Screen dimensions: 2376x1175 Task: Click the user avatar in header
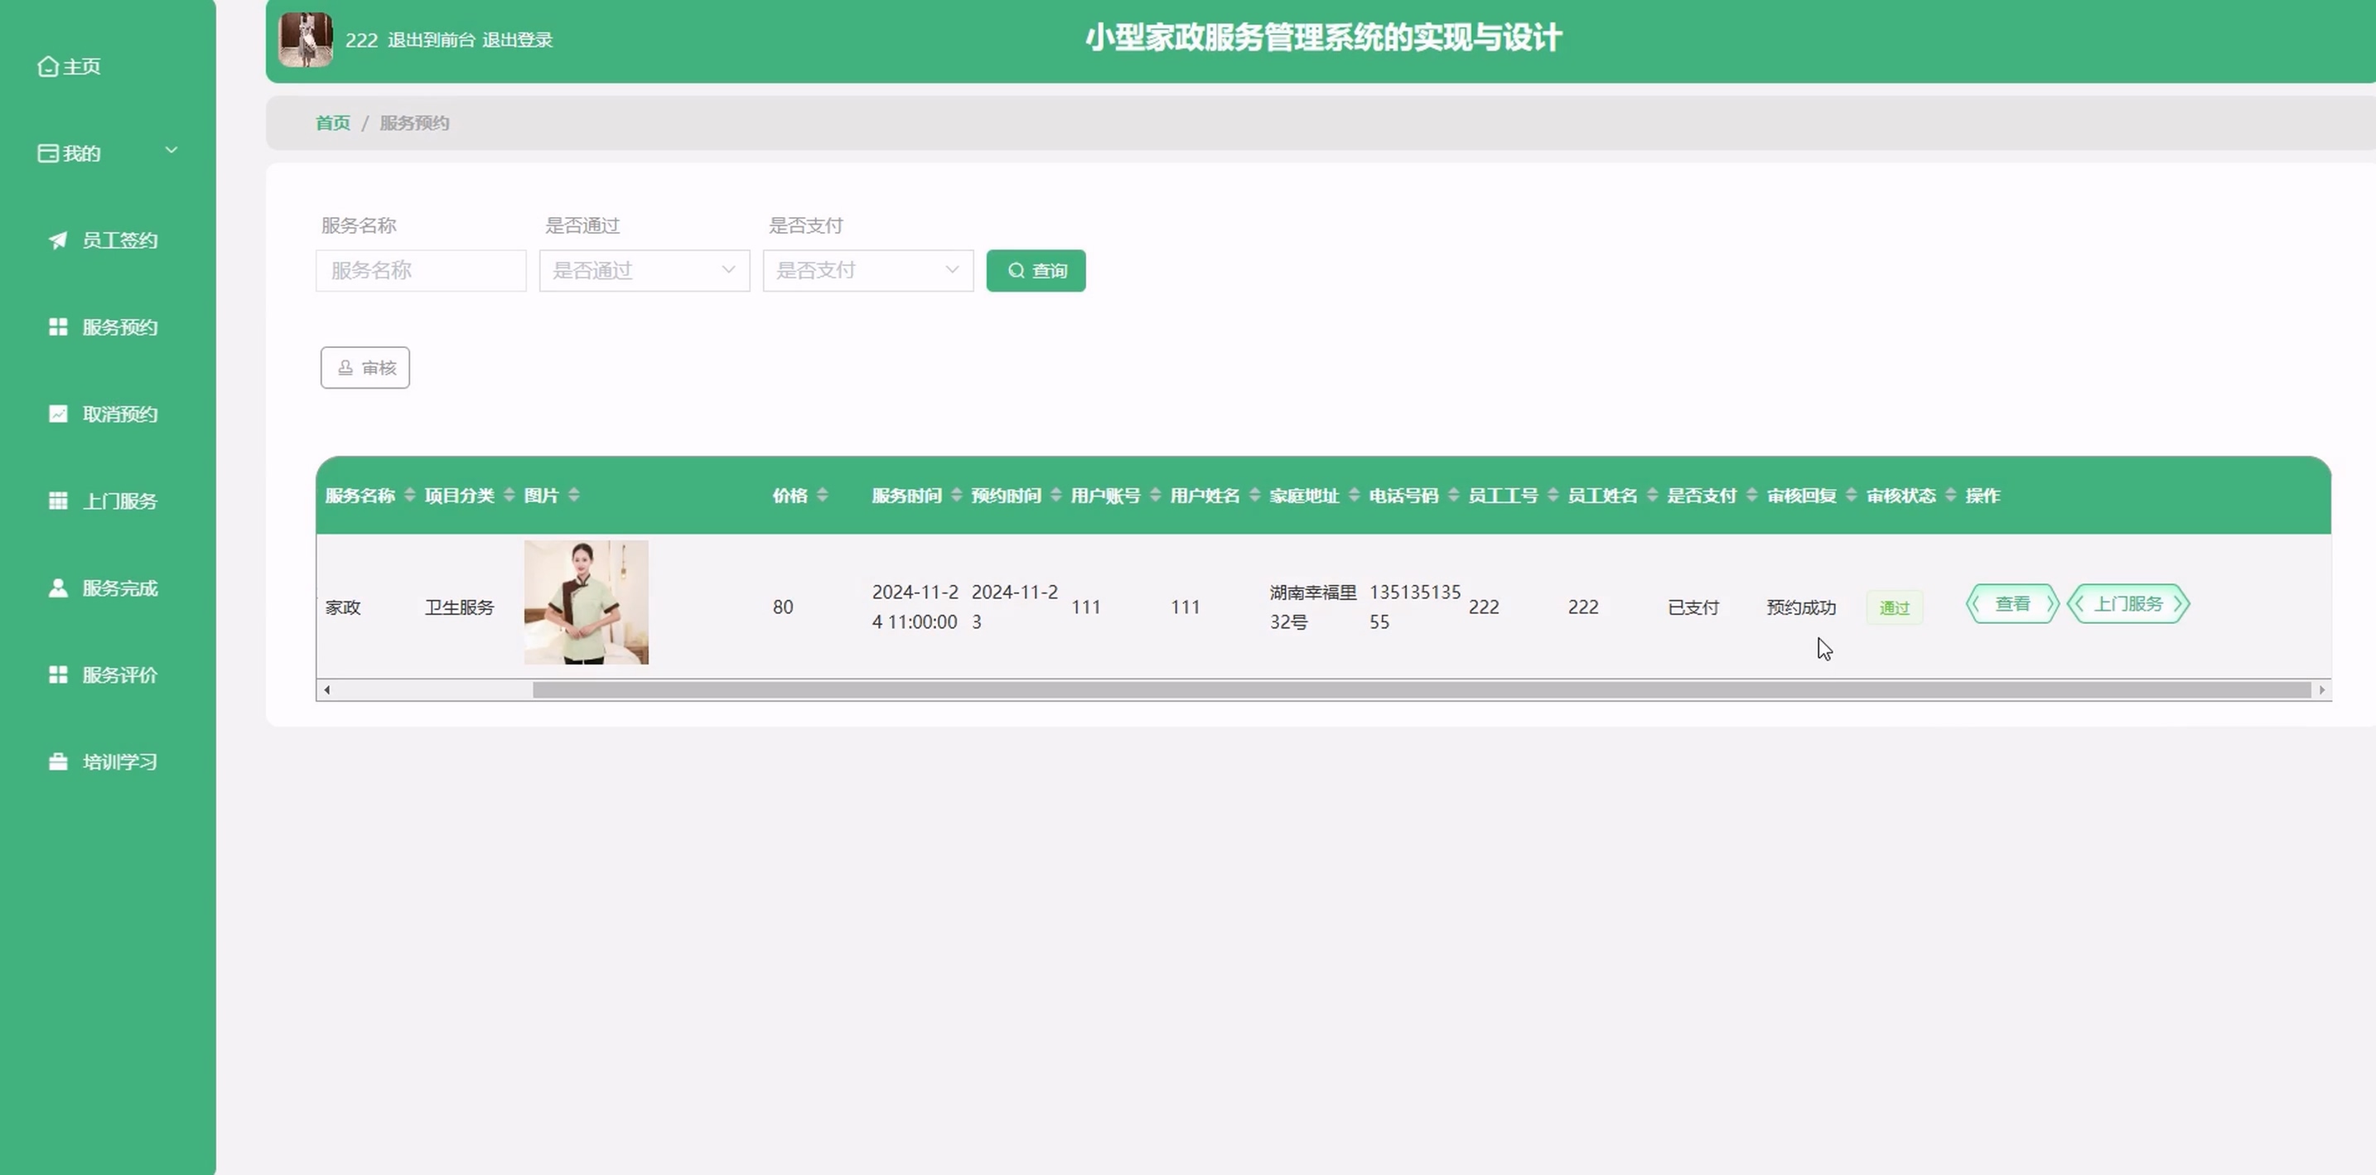coord(306,40)
